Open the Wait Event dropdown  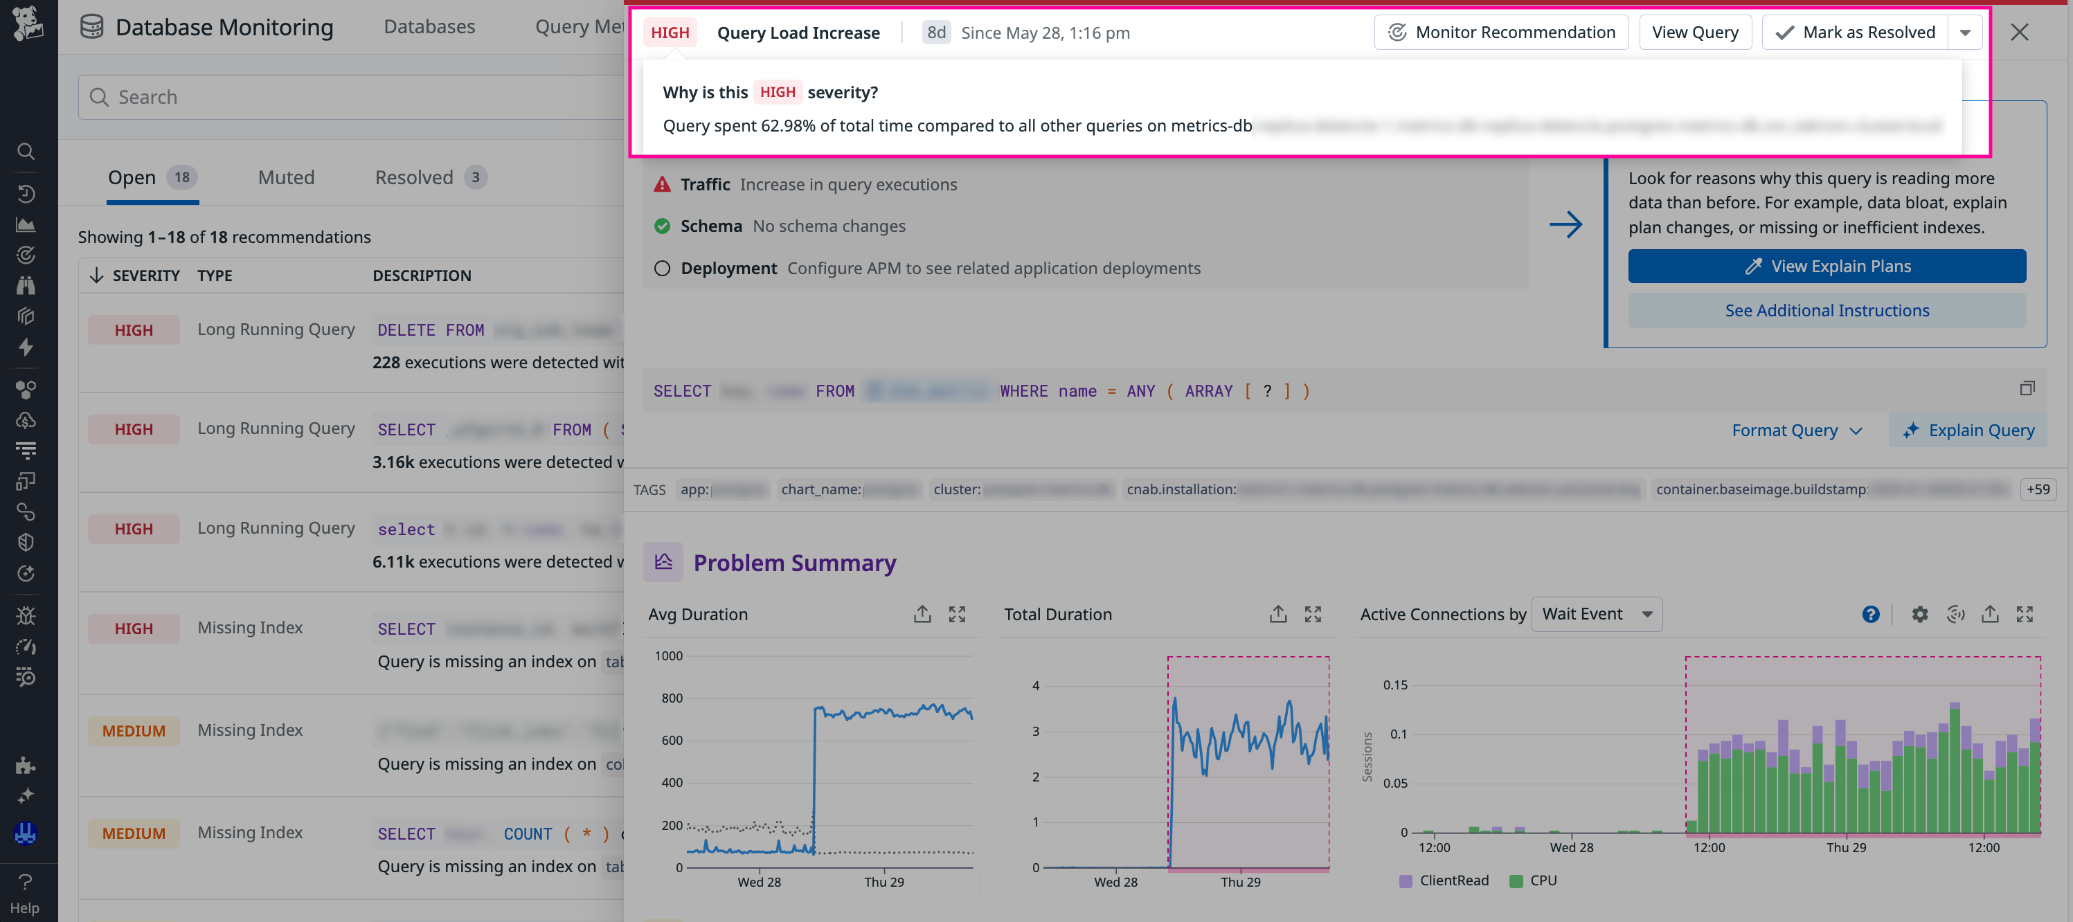1597,614
